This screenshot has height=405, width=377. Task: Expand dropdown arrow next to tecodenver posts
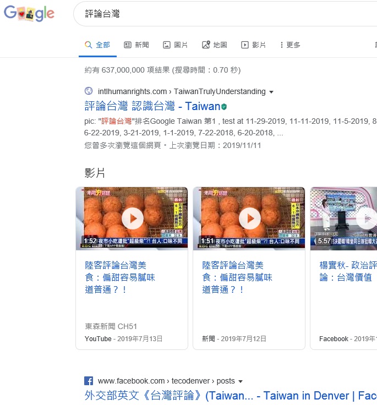coord(241,381)
